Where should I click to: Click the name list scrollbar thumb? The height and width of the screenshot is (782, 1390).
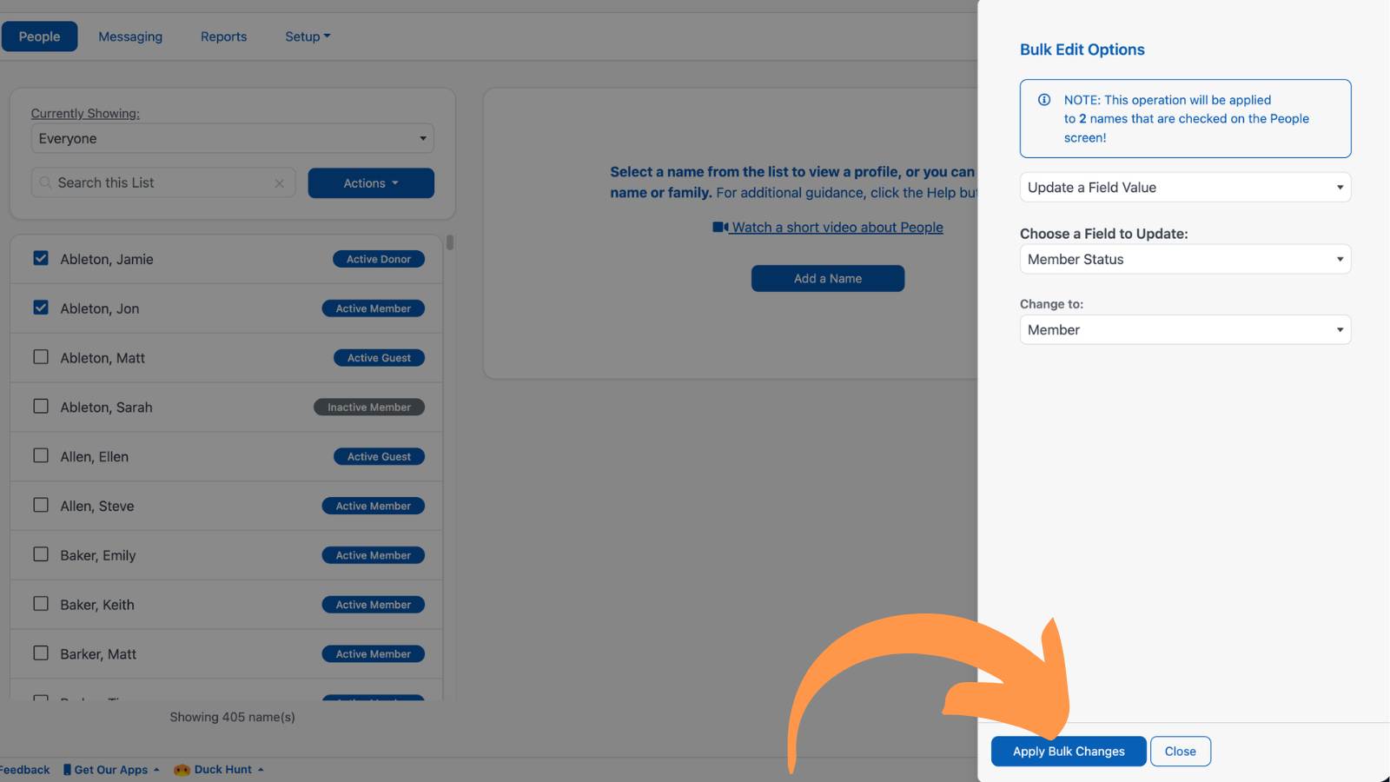coord(449,242)
